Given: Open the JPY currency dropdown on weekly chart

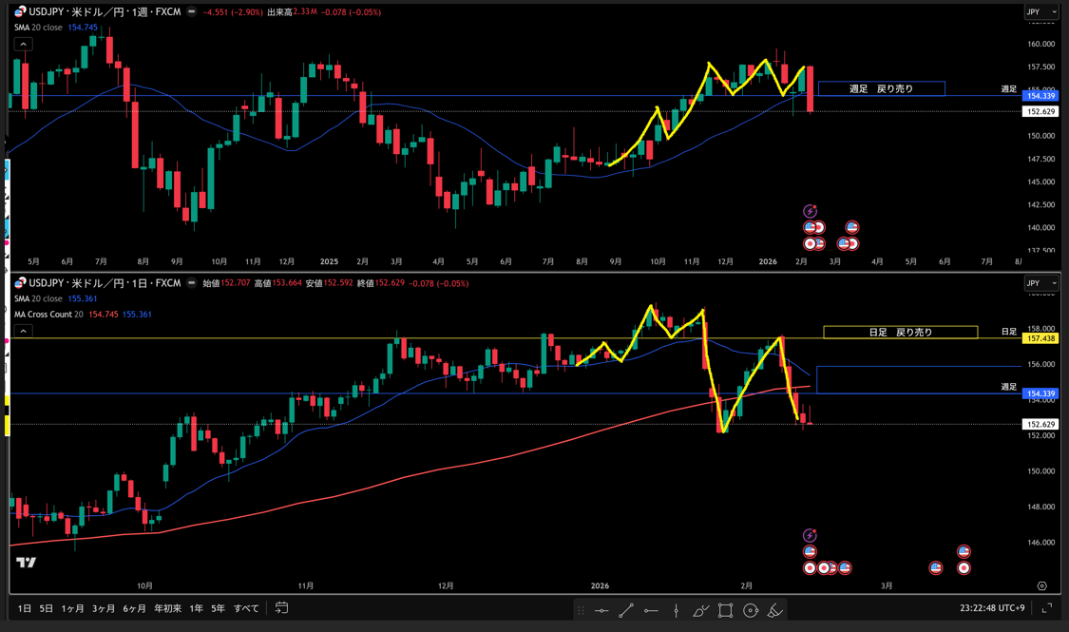Looking at the screenshot, I should click(1040, 12).
